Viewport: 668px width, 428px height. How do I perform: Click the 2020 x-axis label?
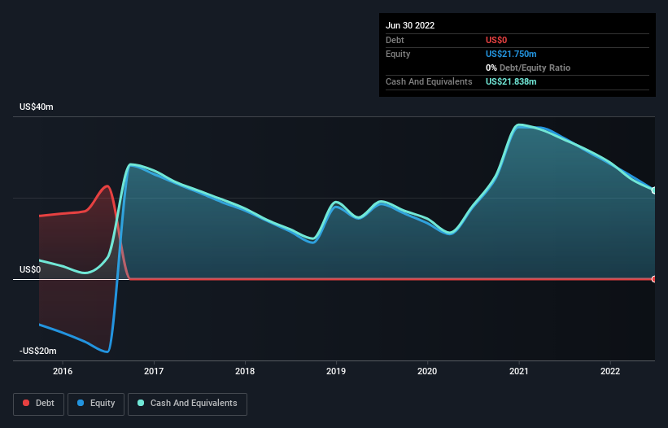(x=427, y=371)
